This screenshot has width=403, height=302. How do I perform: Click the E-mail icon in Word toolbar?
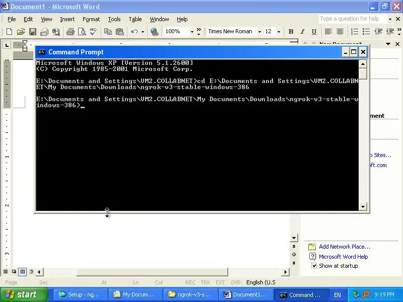(x=44, y=32)
